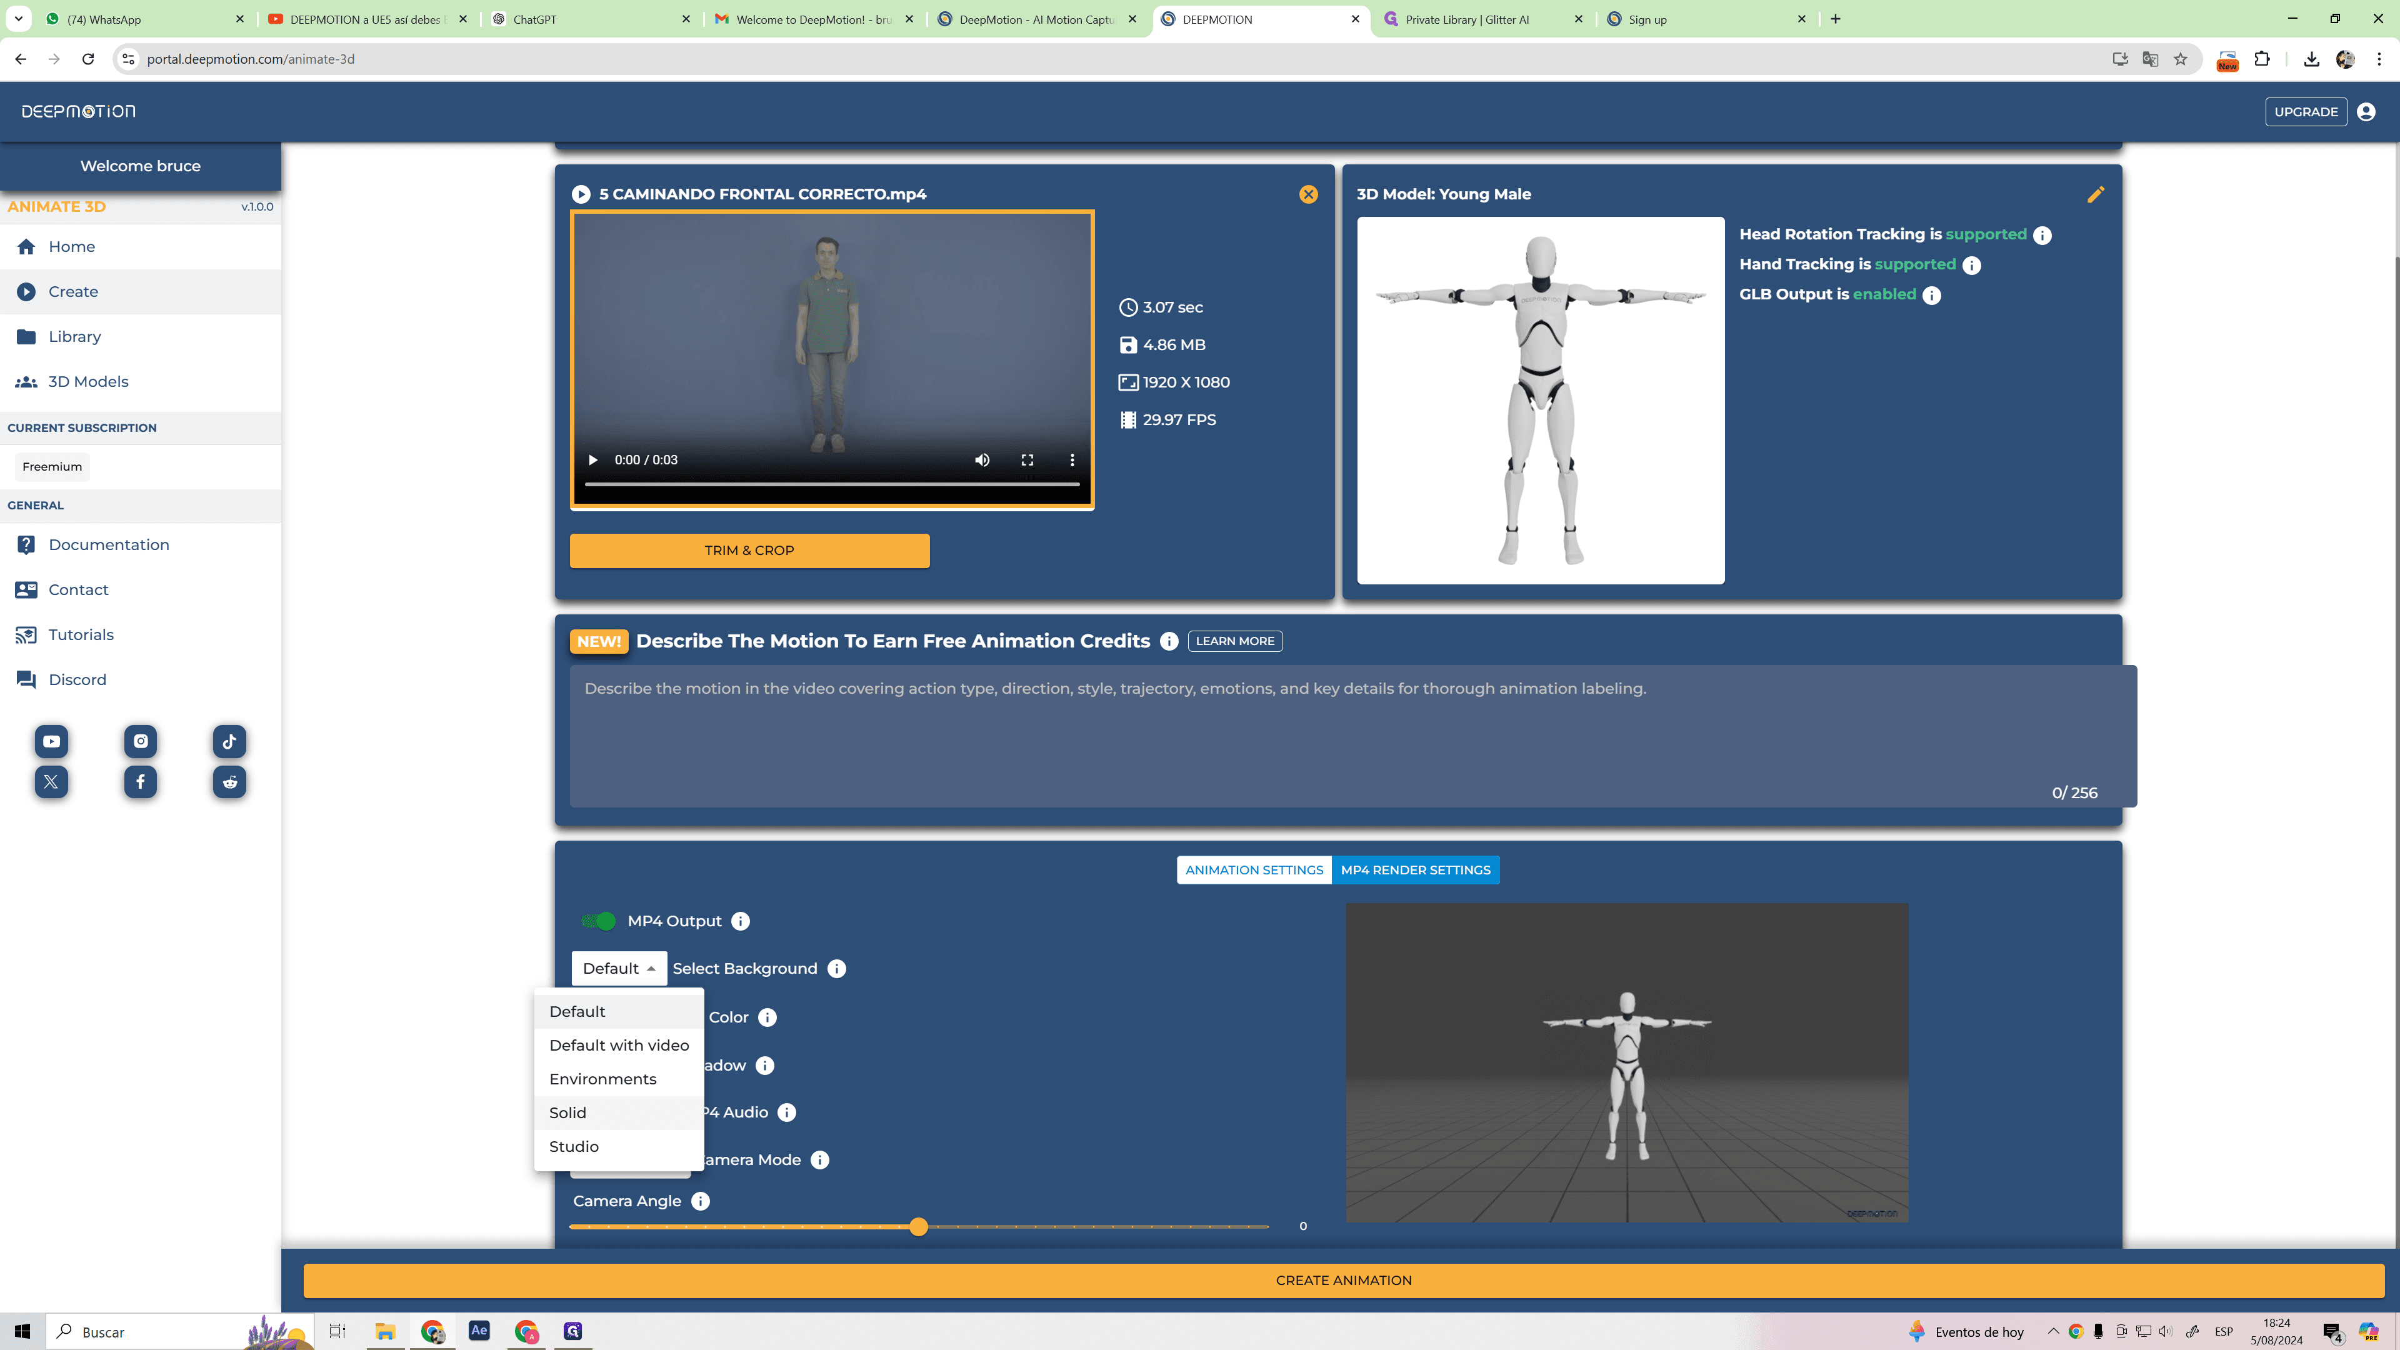Click the taskbar Buscar search box

[180, 1331]
